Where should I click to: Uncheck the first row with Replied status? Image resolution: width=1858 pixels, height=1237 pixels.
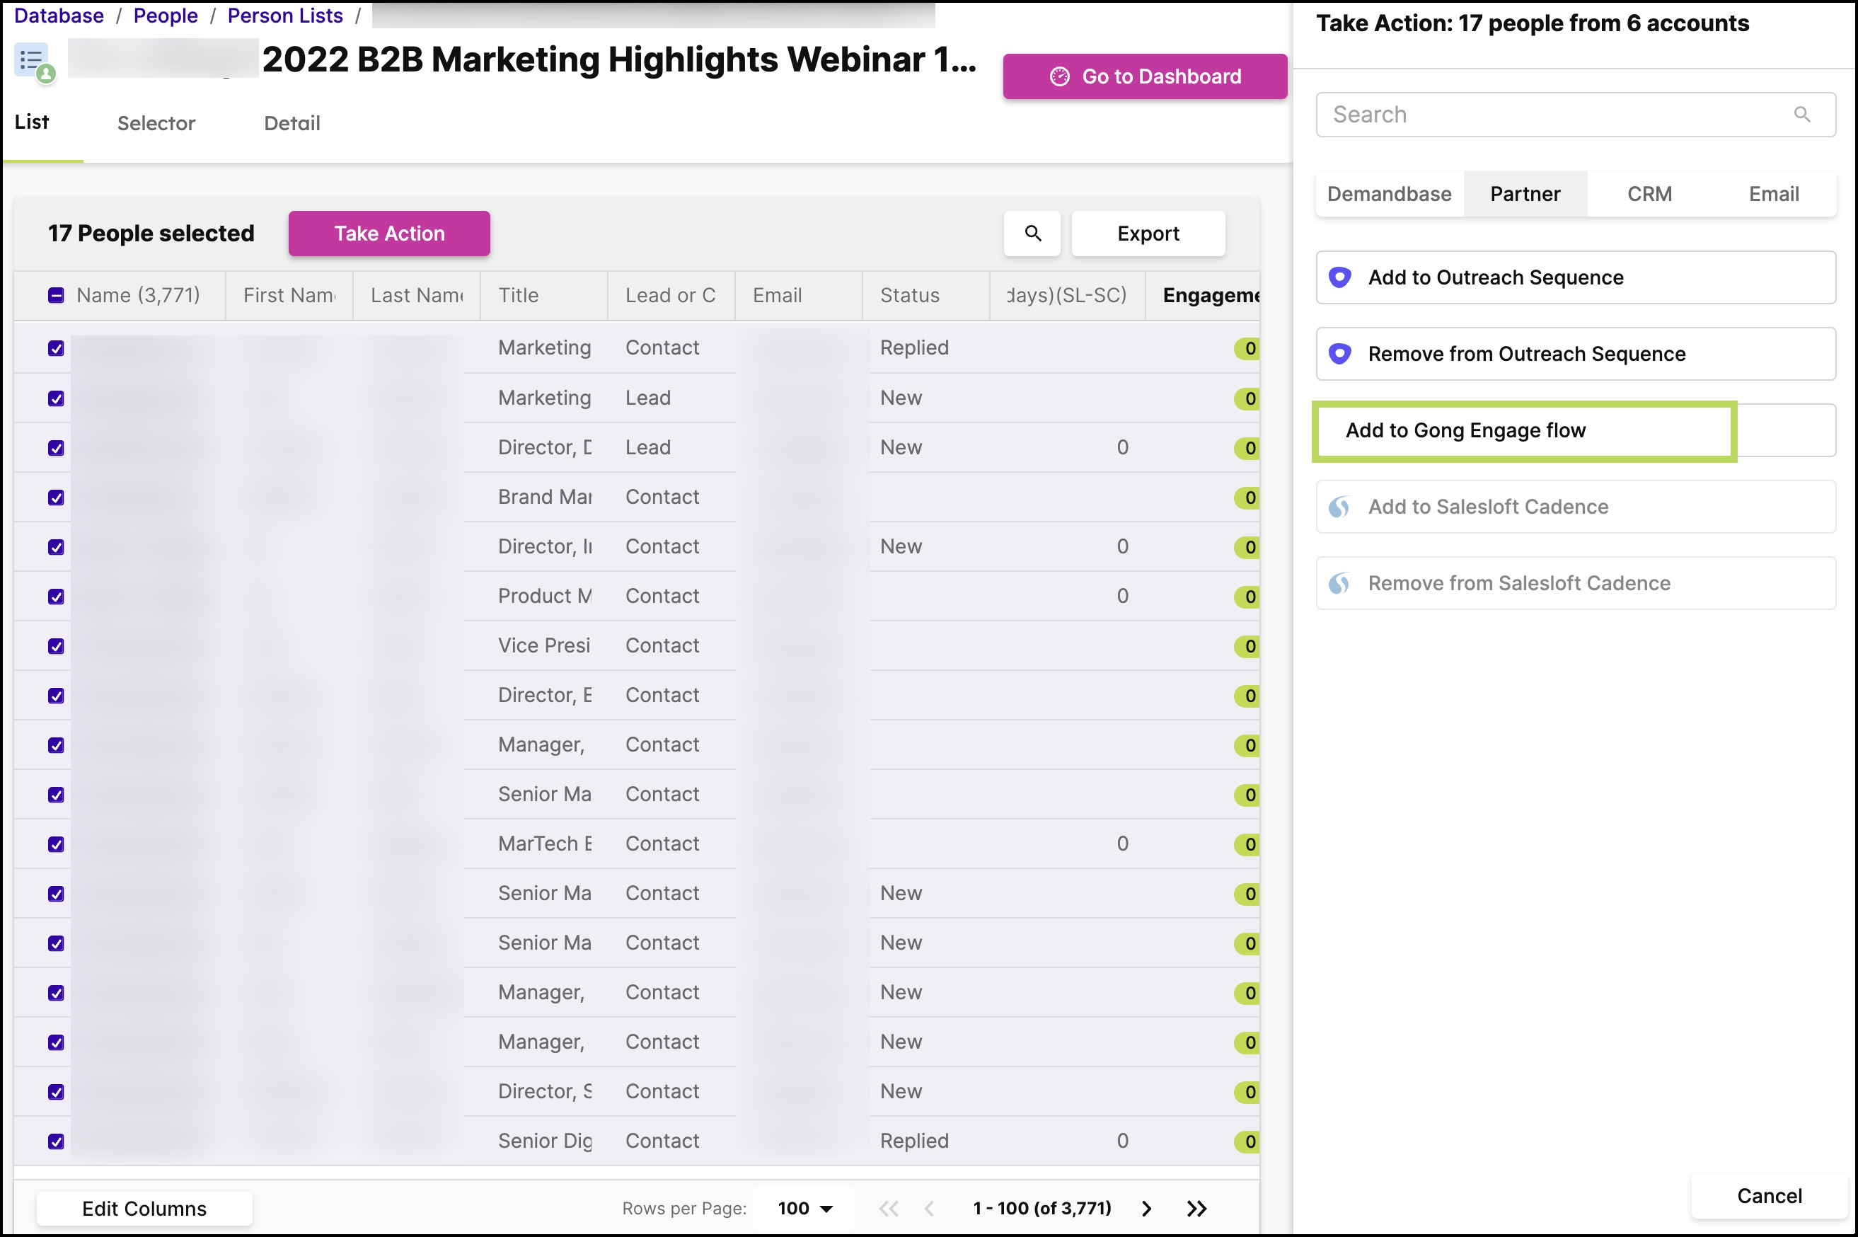[56, 349]
